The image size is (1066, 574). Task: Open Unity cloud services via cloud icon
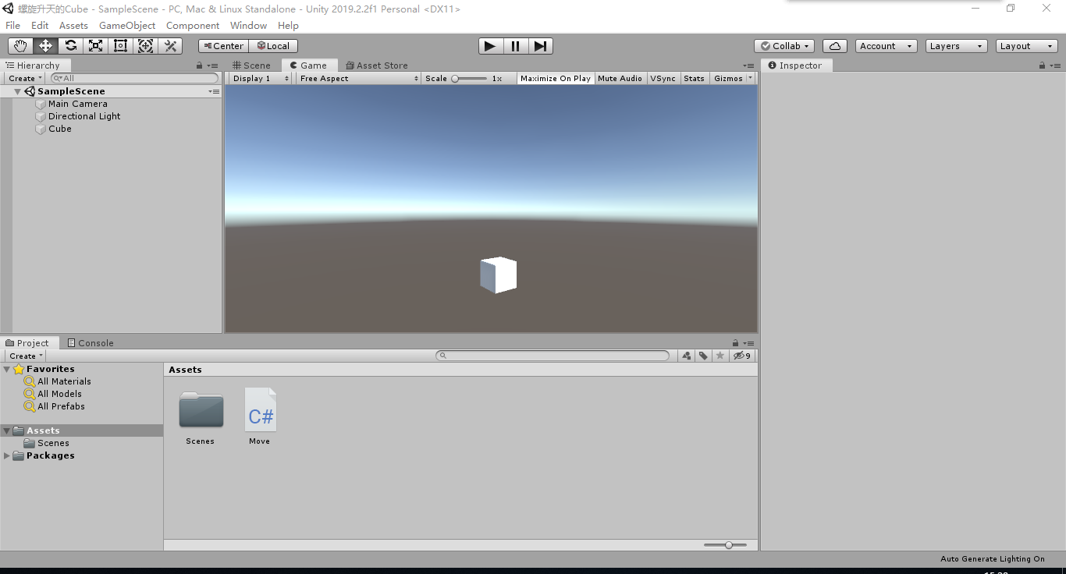834,45
